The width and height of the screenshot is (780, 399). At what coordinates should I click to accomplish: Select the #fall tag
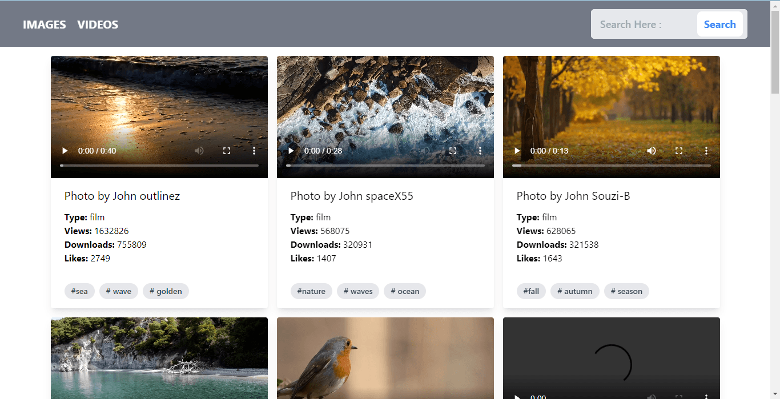click(531, 291)
